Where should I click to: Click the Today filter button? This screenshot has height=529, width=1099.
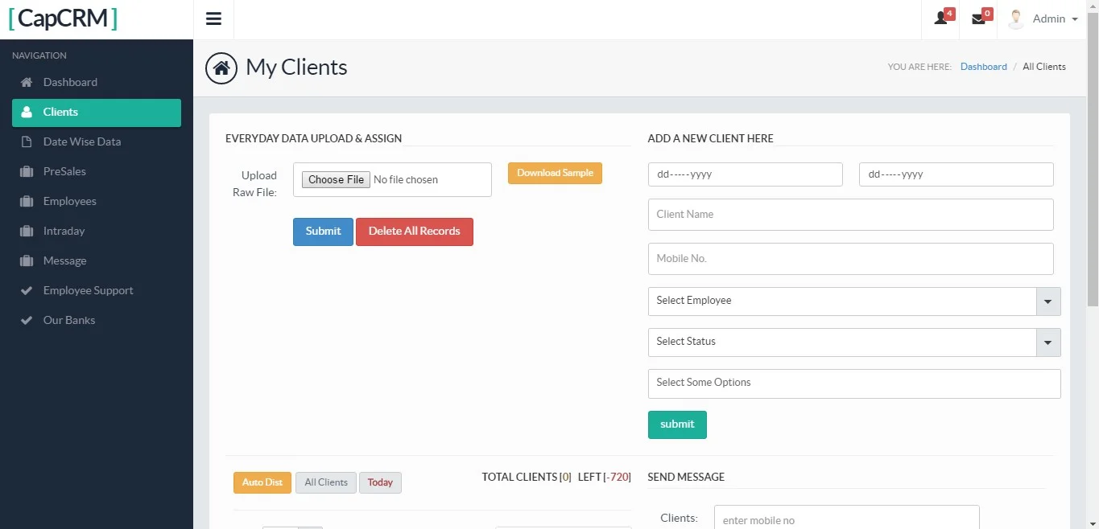(380, 482)
